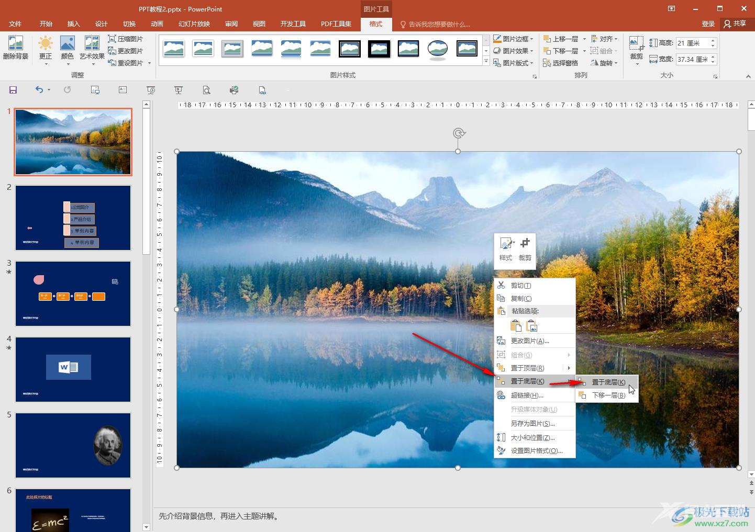Click the Undo icon
The width and height of the screenshot is (755, 532).
pos(39,90)
